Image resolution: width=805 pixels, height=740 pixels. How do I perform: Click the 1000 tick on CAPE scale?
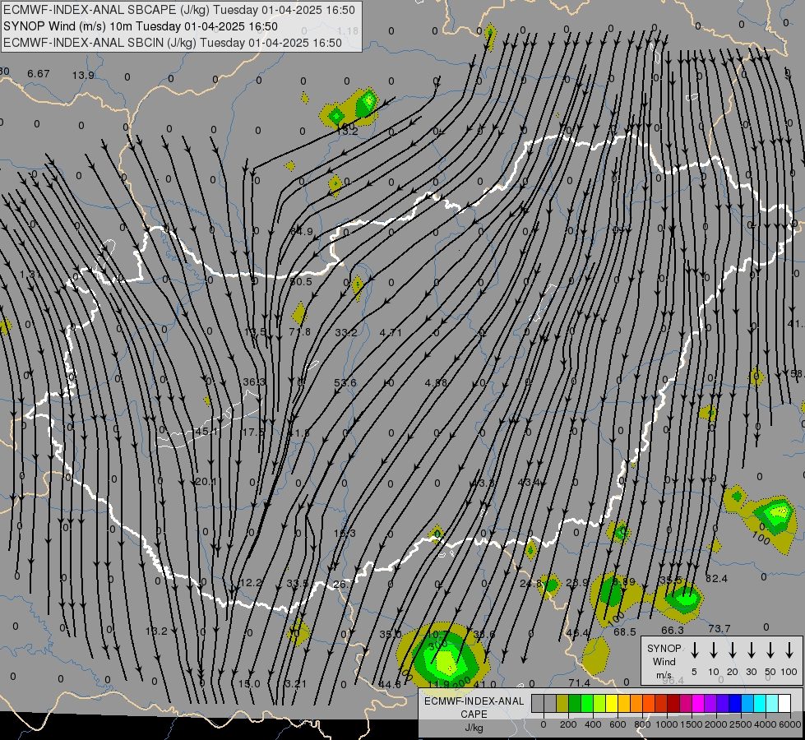667,724
